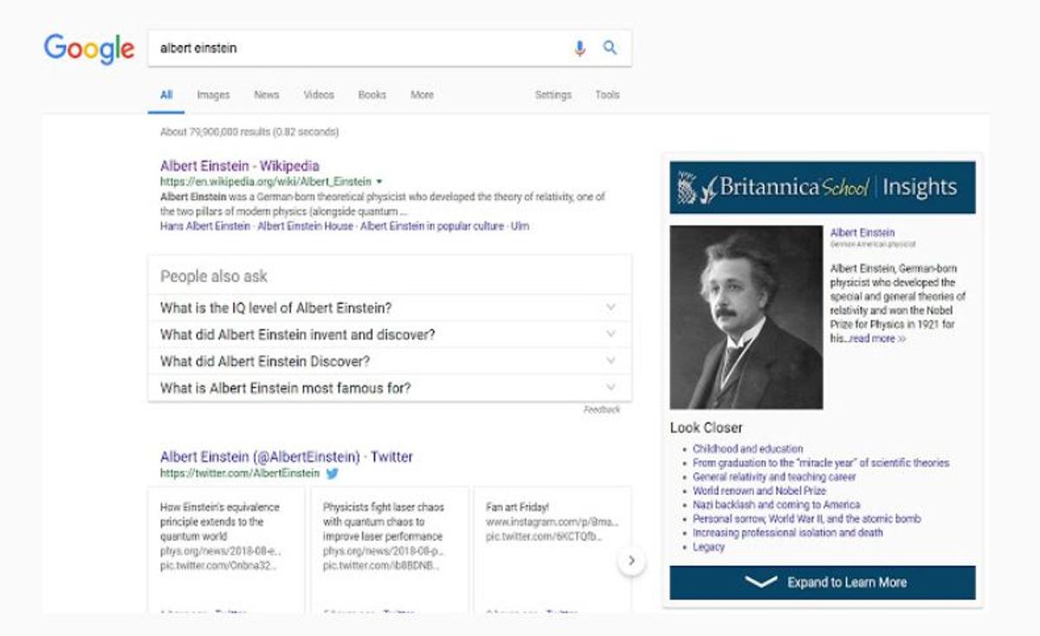The height and width of the screenshot is (636, 1040).
Task: Switch to the Images tab
Action: (x=213, y=95)
